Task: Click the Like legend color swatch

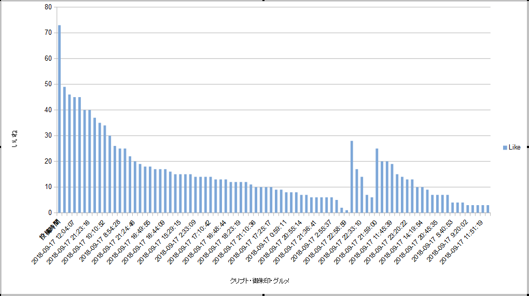Action: tap(505, 148)
